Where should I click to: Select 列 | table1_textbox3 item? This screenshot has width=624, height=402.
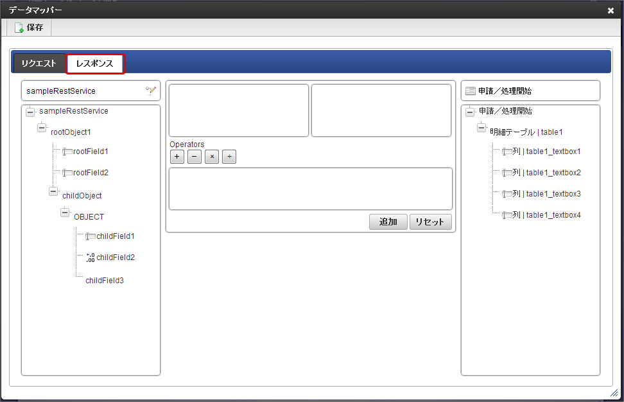[546, 194]
